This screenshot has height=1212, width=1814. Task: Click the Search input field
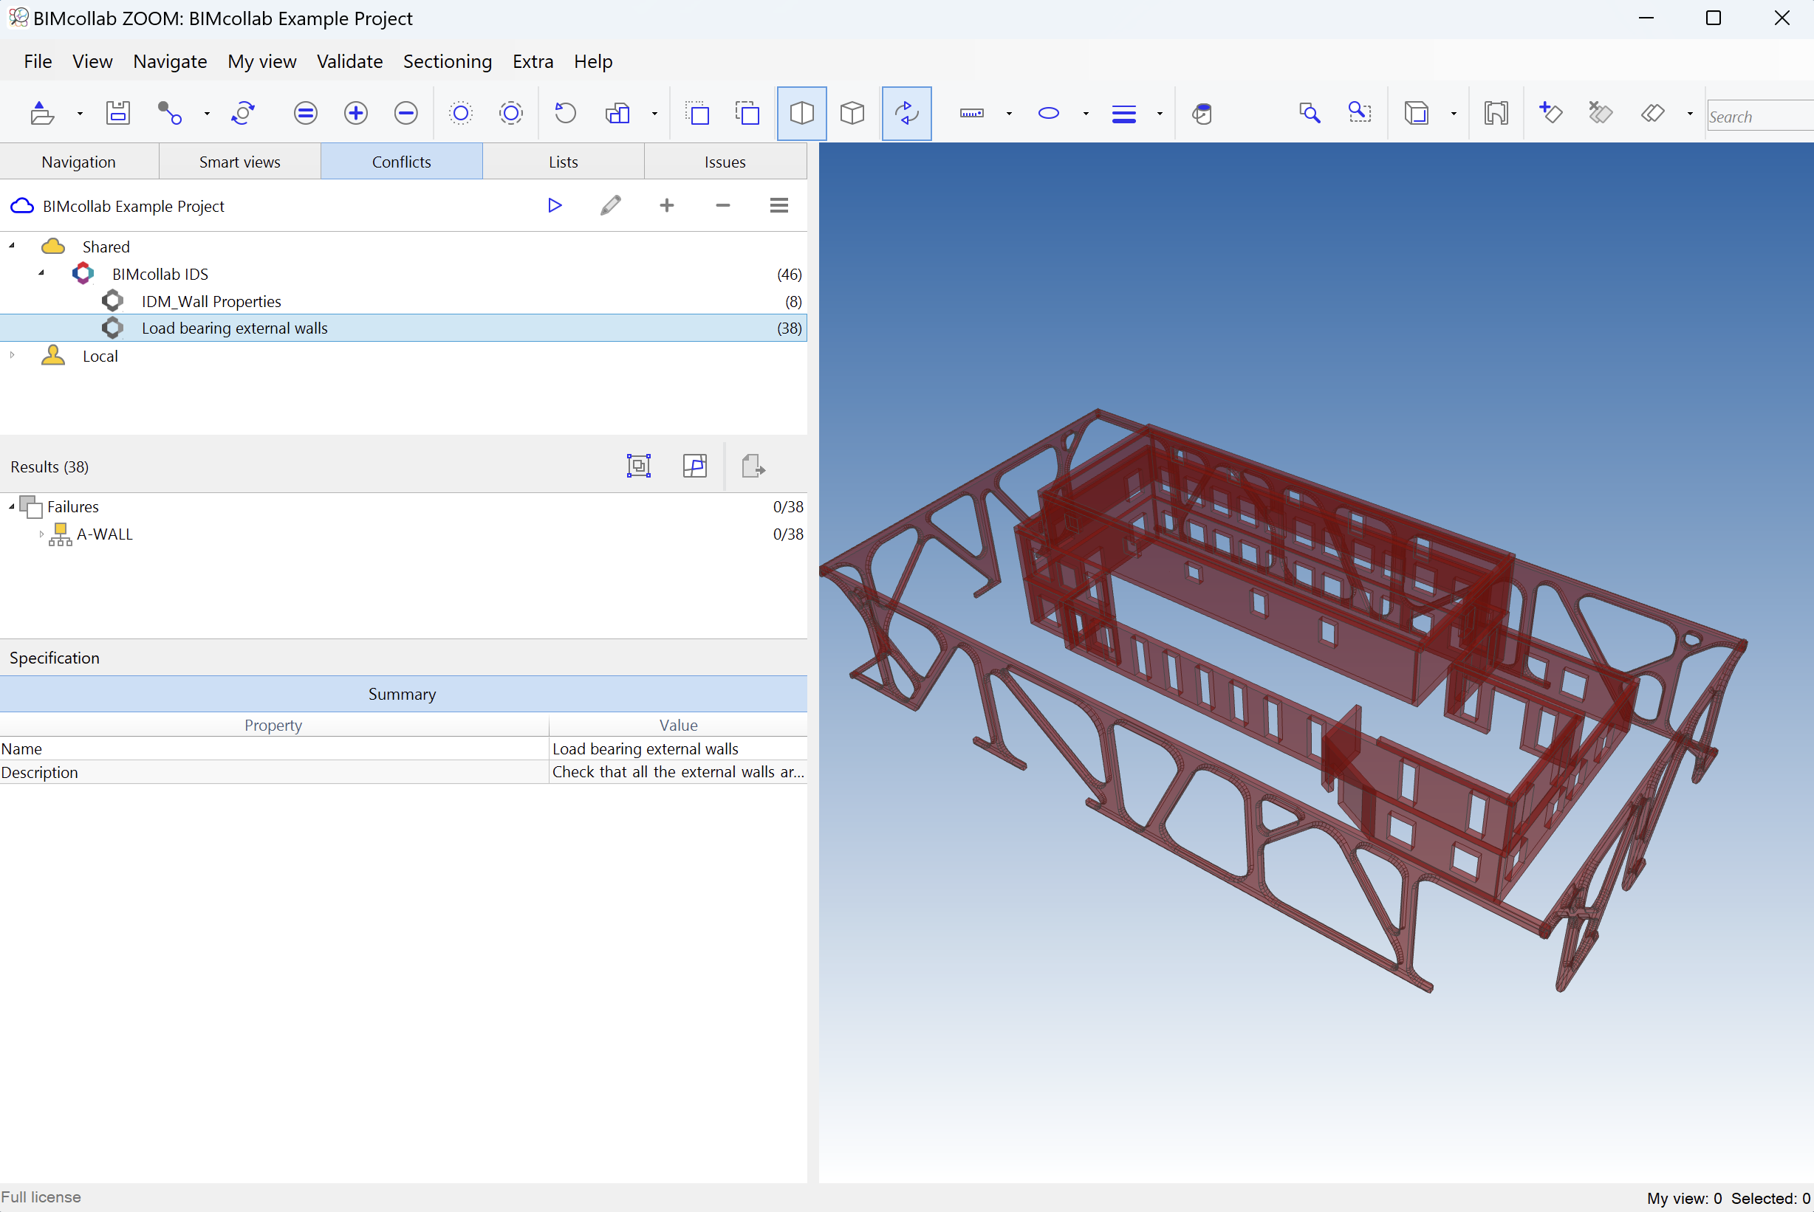pyautogui.click(x=1760, y=116)
